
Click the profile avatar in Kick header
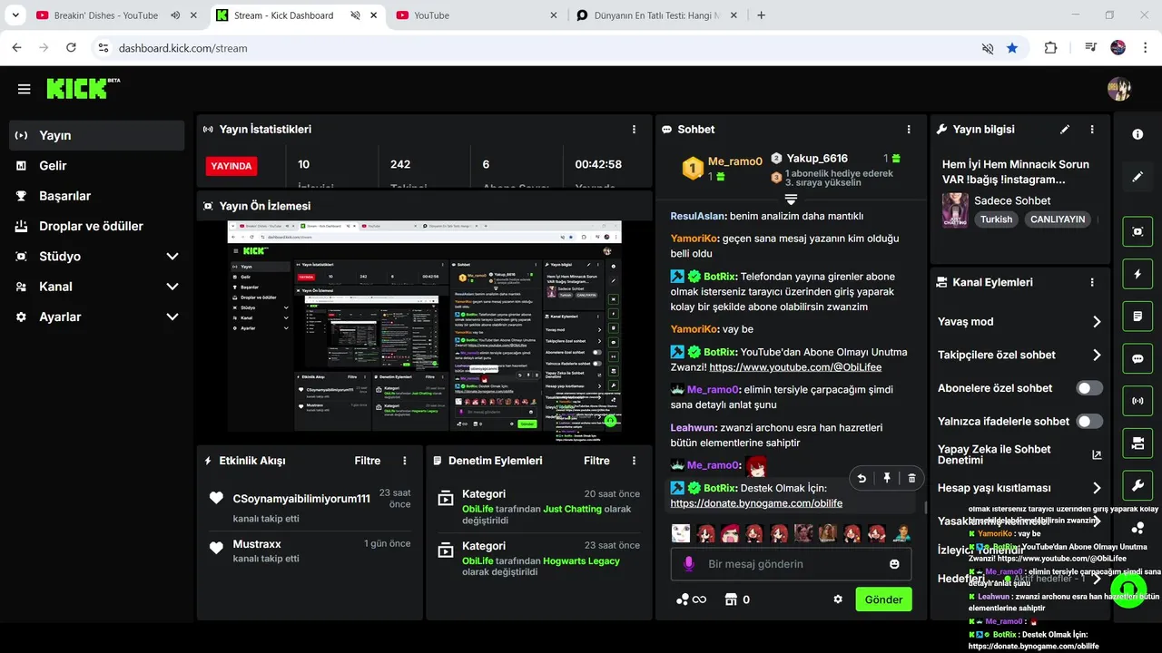1118,88
